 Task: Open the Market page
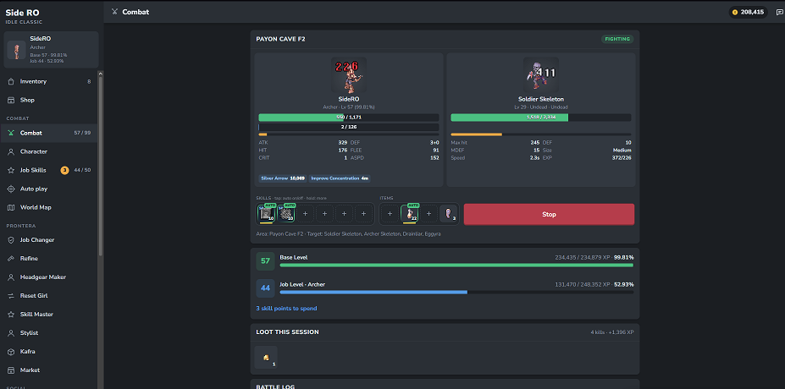tap(49, 370)
